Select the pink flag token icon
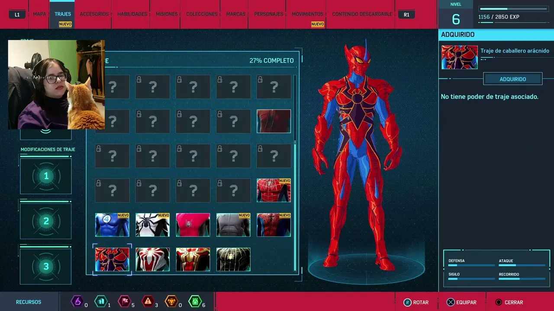554x311 pixels. click(x=125, y=301)
